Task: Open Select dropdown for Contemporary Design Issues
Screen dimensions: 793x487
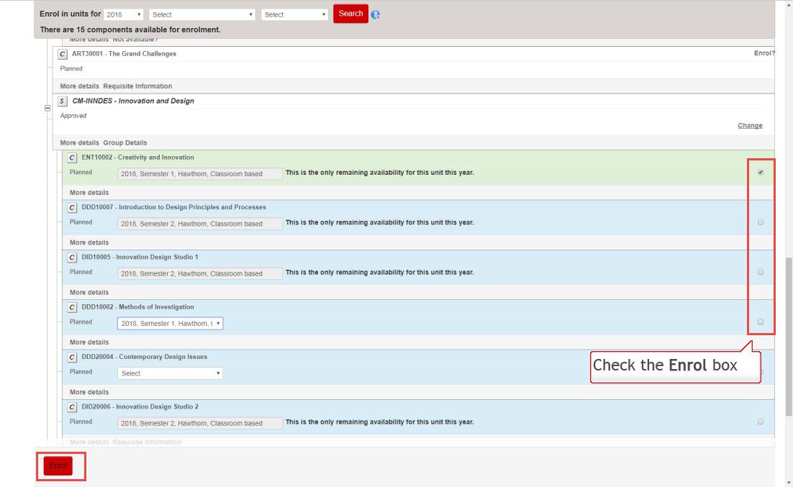Action: [x=170, y=373]
